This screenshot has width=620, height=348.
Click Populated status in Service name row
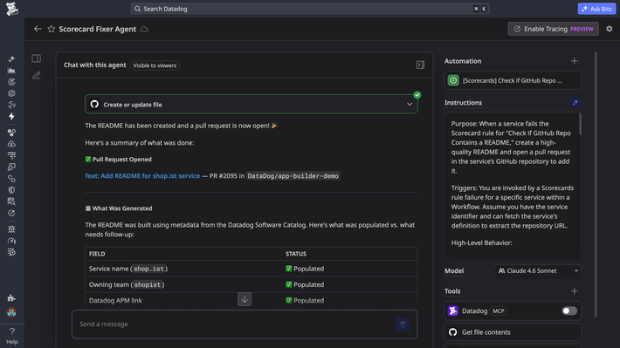point(305,269)
